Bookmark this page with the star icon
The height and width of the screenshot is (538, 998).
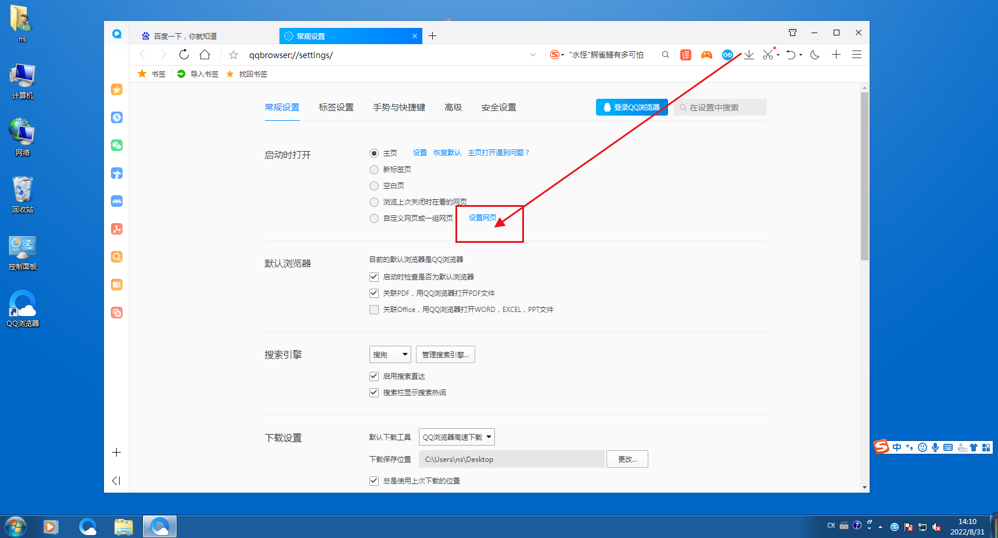pos(234,55)
